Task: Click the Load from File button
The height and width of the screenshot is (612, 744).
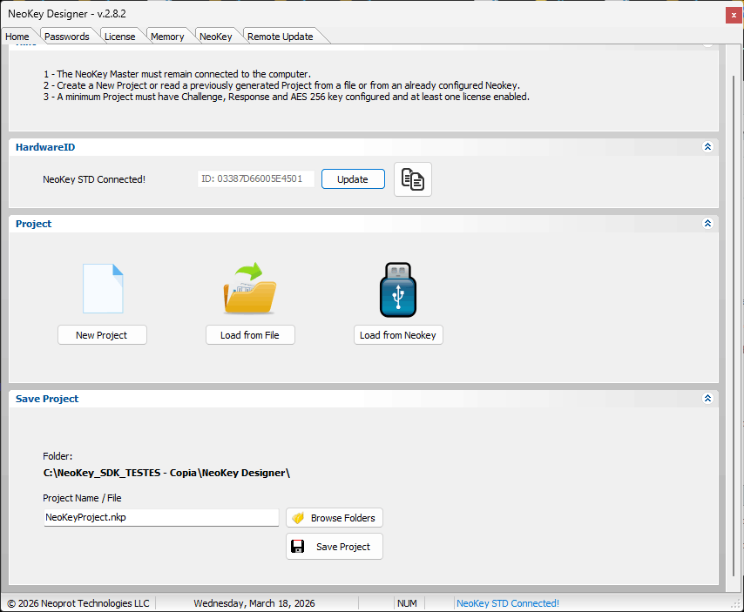Action: 250,335
